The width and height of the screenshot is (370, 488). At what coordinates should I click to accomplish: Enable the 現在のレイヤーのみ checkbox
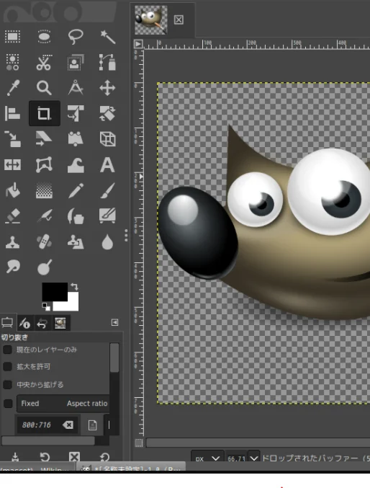7,350
